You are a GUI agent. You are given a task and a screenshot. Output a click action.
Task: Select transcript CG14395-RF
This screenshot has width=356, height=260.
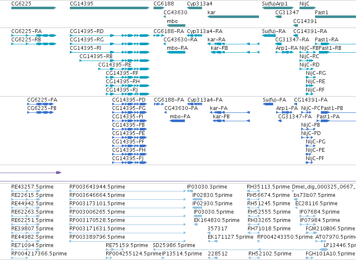pyautogui.click(x=128, y=77)
